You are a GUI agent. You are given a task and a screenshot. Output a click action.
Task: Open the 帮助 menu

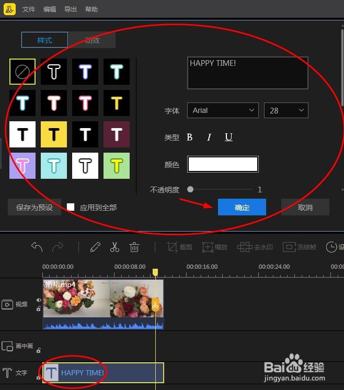(91, 9)
